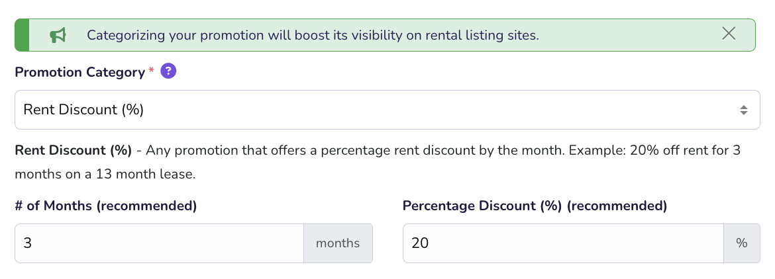Click the value 3 in months field
The image size is (775, 279).
coord(28,243)
